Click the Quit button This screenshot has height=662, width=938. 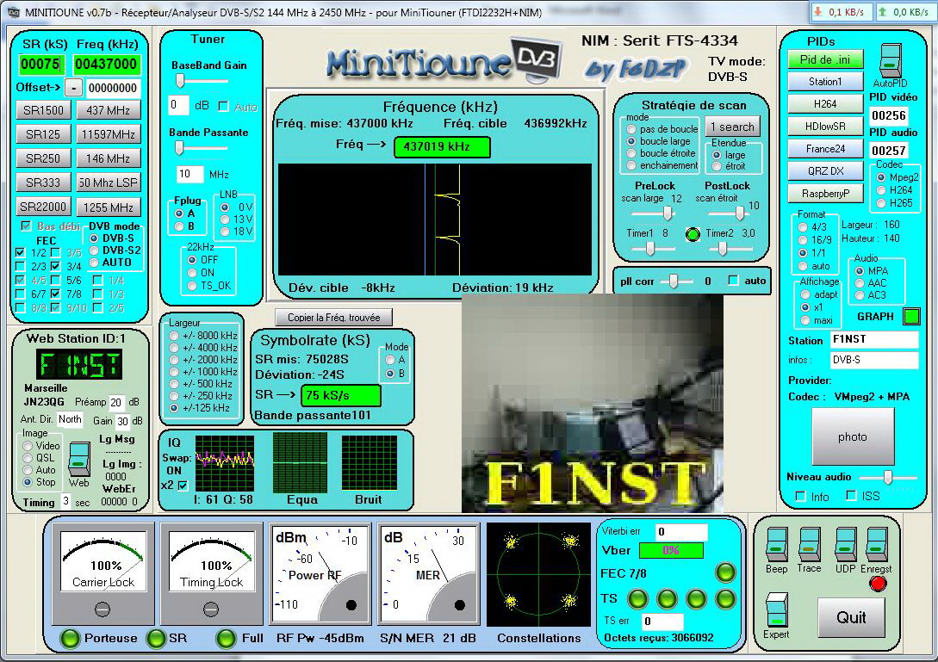[x=851, y=617]
